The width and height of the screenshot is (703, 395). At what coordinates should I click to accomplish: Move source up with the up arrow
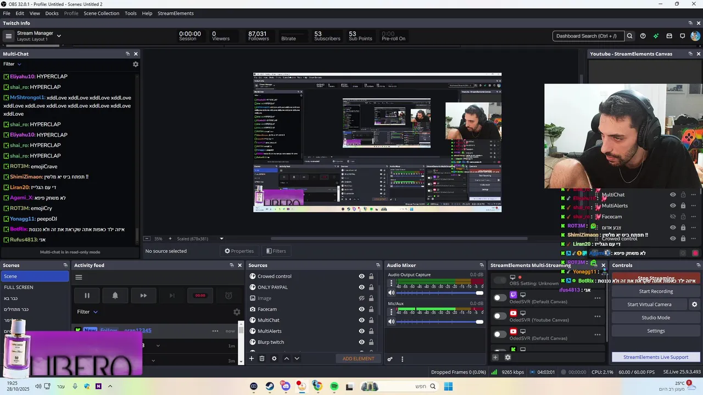click(x=286, y=359)
